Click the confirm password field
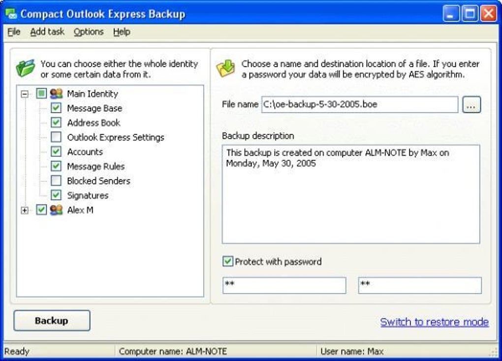 coord(420,286)
